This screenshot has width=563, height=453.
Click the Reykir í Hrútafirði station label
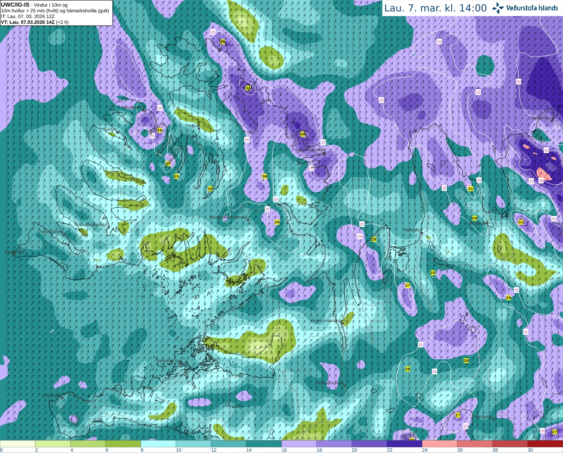click(x=326, y=321)
